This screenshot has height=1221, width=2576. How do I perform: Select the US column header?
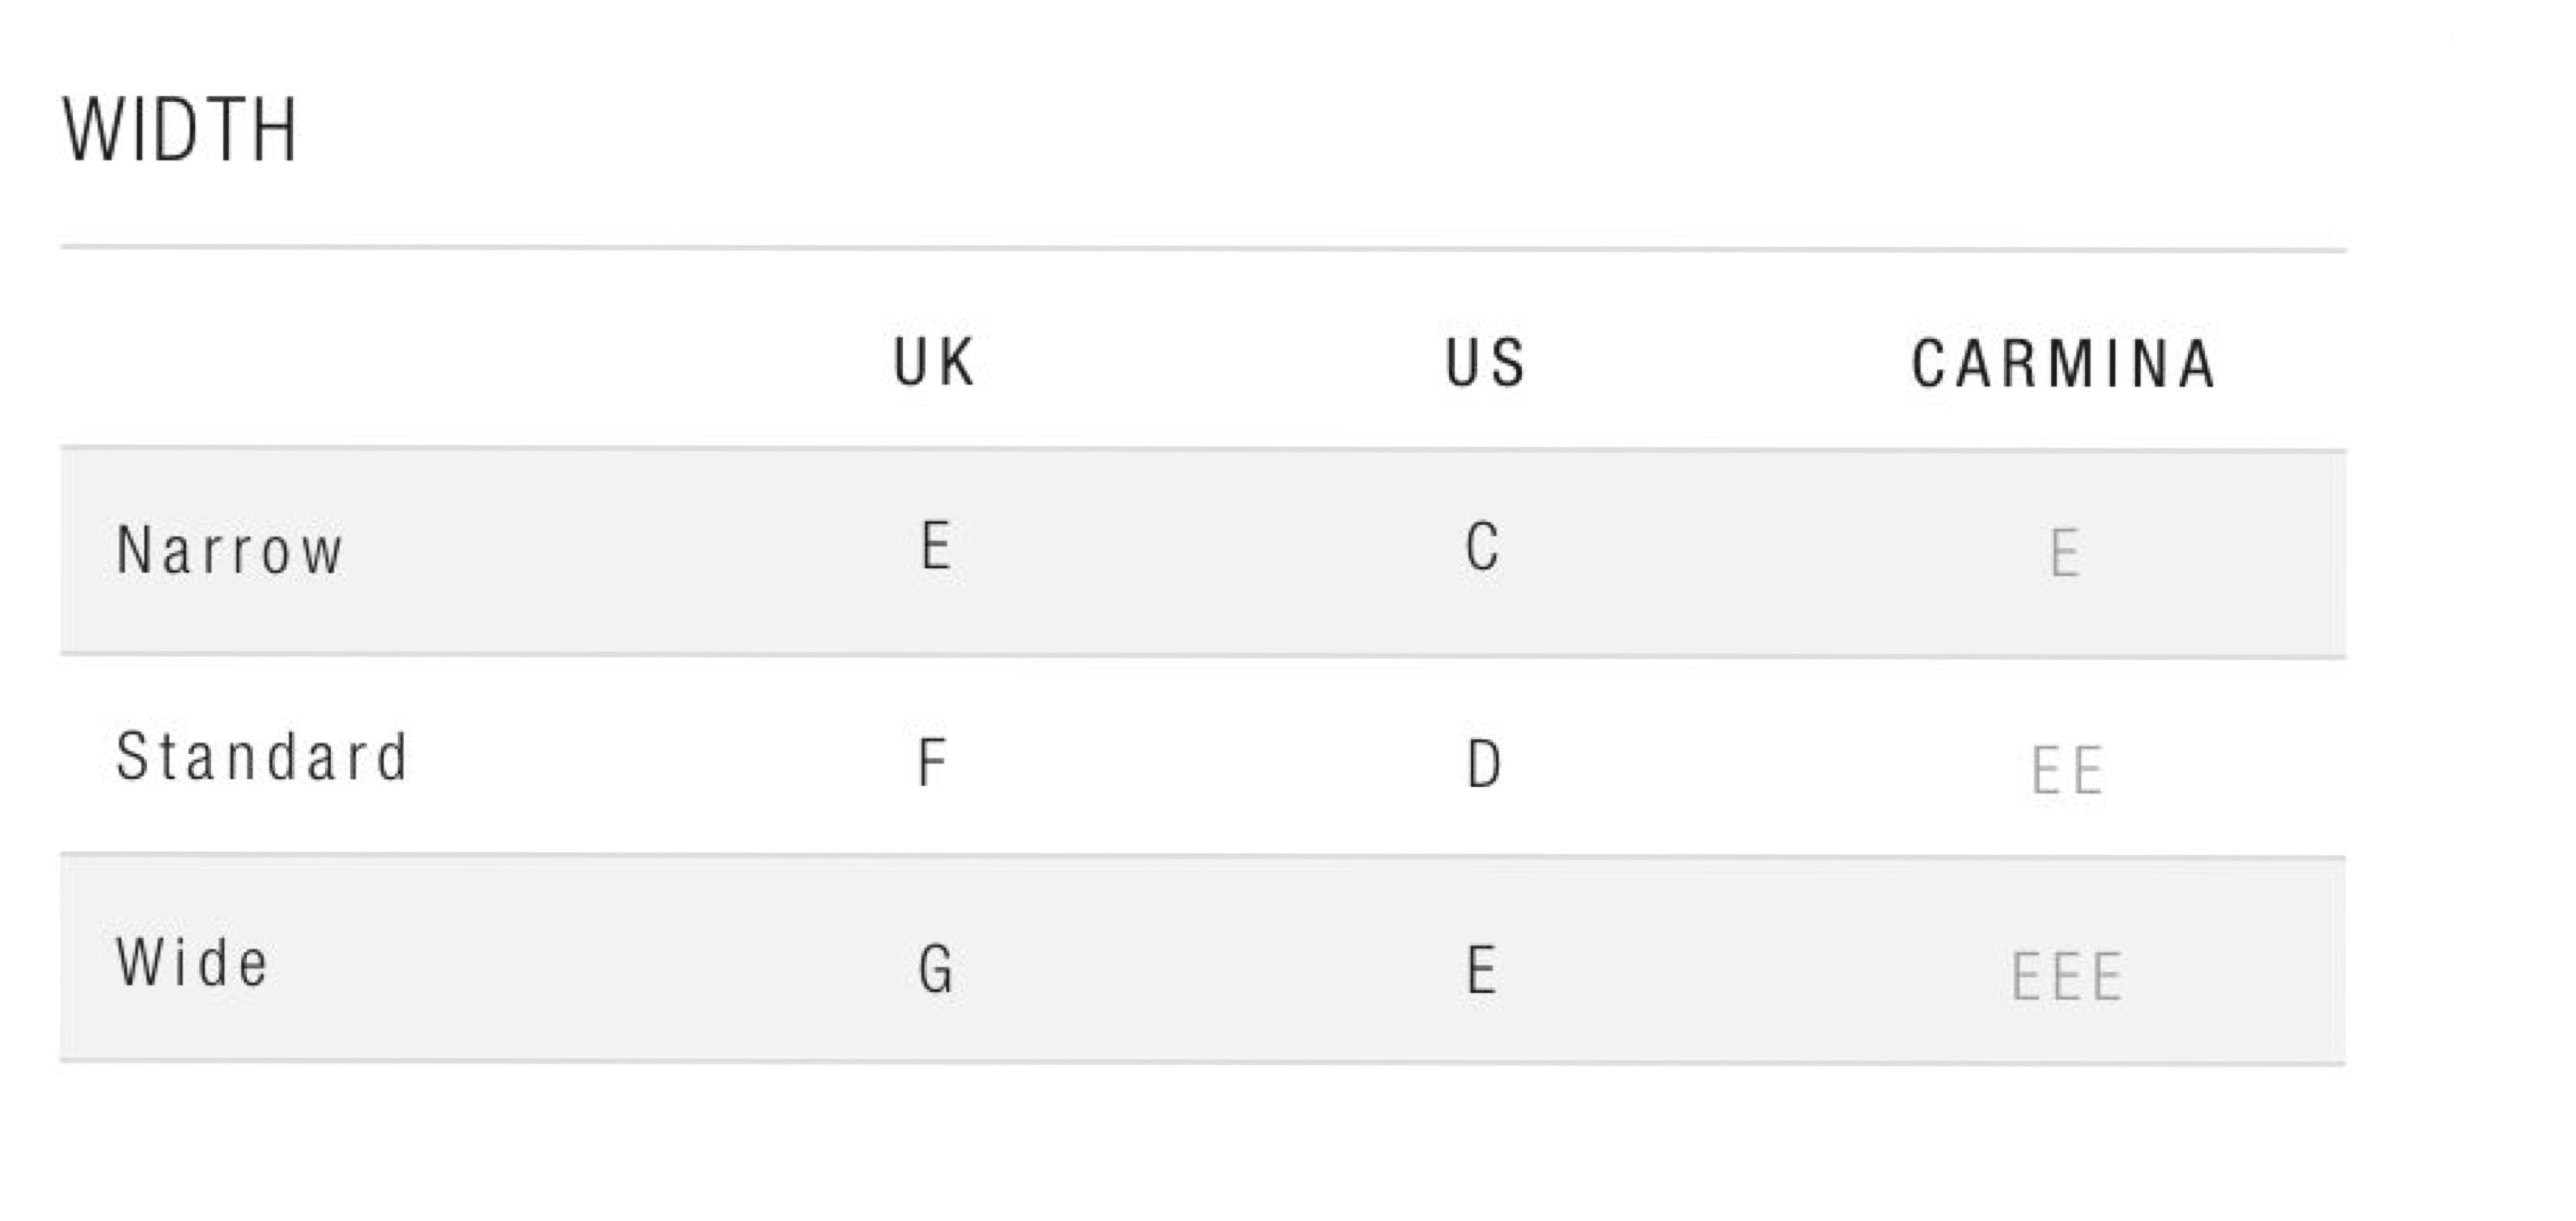click(x=1485, y=362)
